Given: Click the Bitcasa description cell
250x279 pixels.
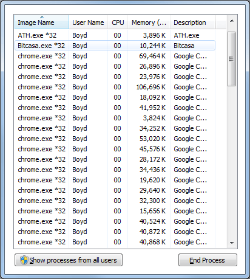Looking at the screenshot, I should point(184,46).
